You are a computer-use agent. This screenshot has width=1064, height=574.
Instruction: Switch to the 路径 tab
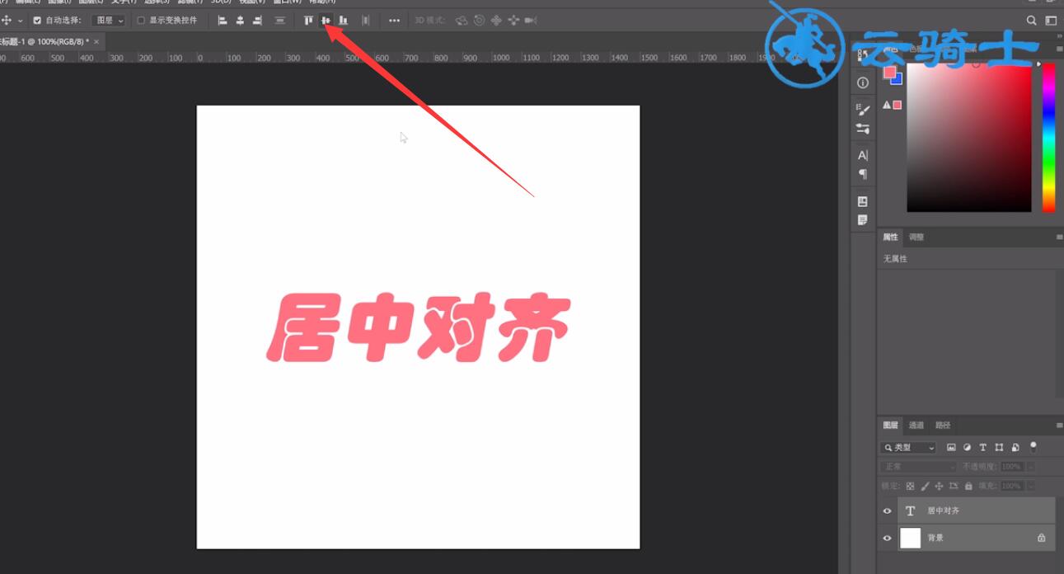[x=943, y=426]
